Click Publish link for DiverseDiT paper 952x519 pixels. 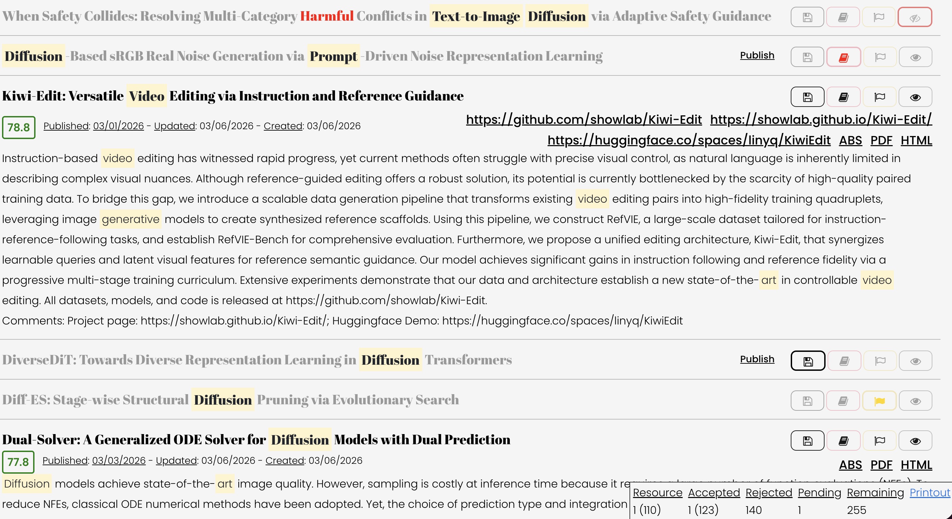tap(757, 359)
